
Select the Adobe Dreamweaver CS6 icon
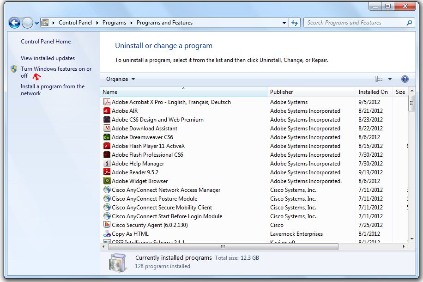[107, 137]
